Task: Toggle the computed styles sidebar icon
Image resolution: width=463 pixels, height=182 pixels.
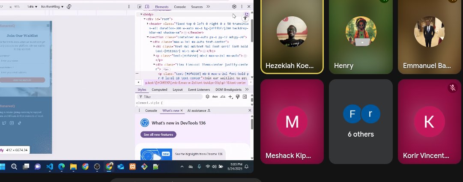Action: pyautogui.click(x=245, y=97)
